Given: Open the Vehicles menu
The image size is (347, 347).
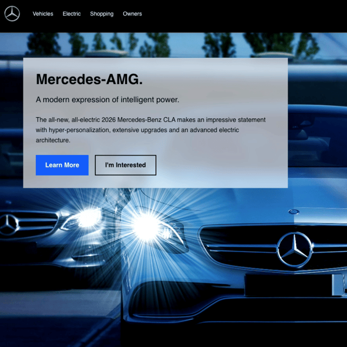Looking at the screenshot, I should point(43,14).
